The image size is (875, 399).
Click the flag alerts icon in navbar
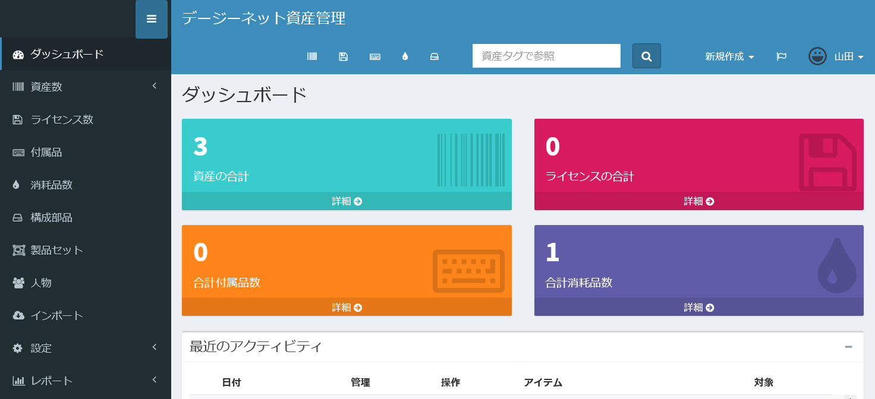click(781, 56)
